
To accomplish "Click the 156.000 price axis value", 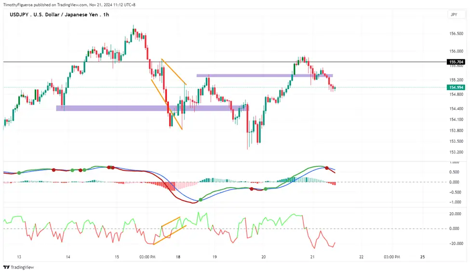I will [x=456, y=51].
